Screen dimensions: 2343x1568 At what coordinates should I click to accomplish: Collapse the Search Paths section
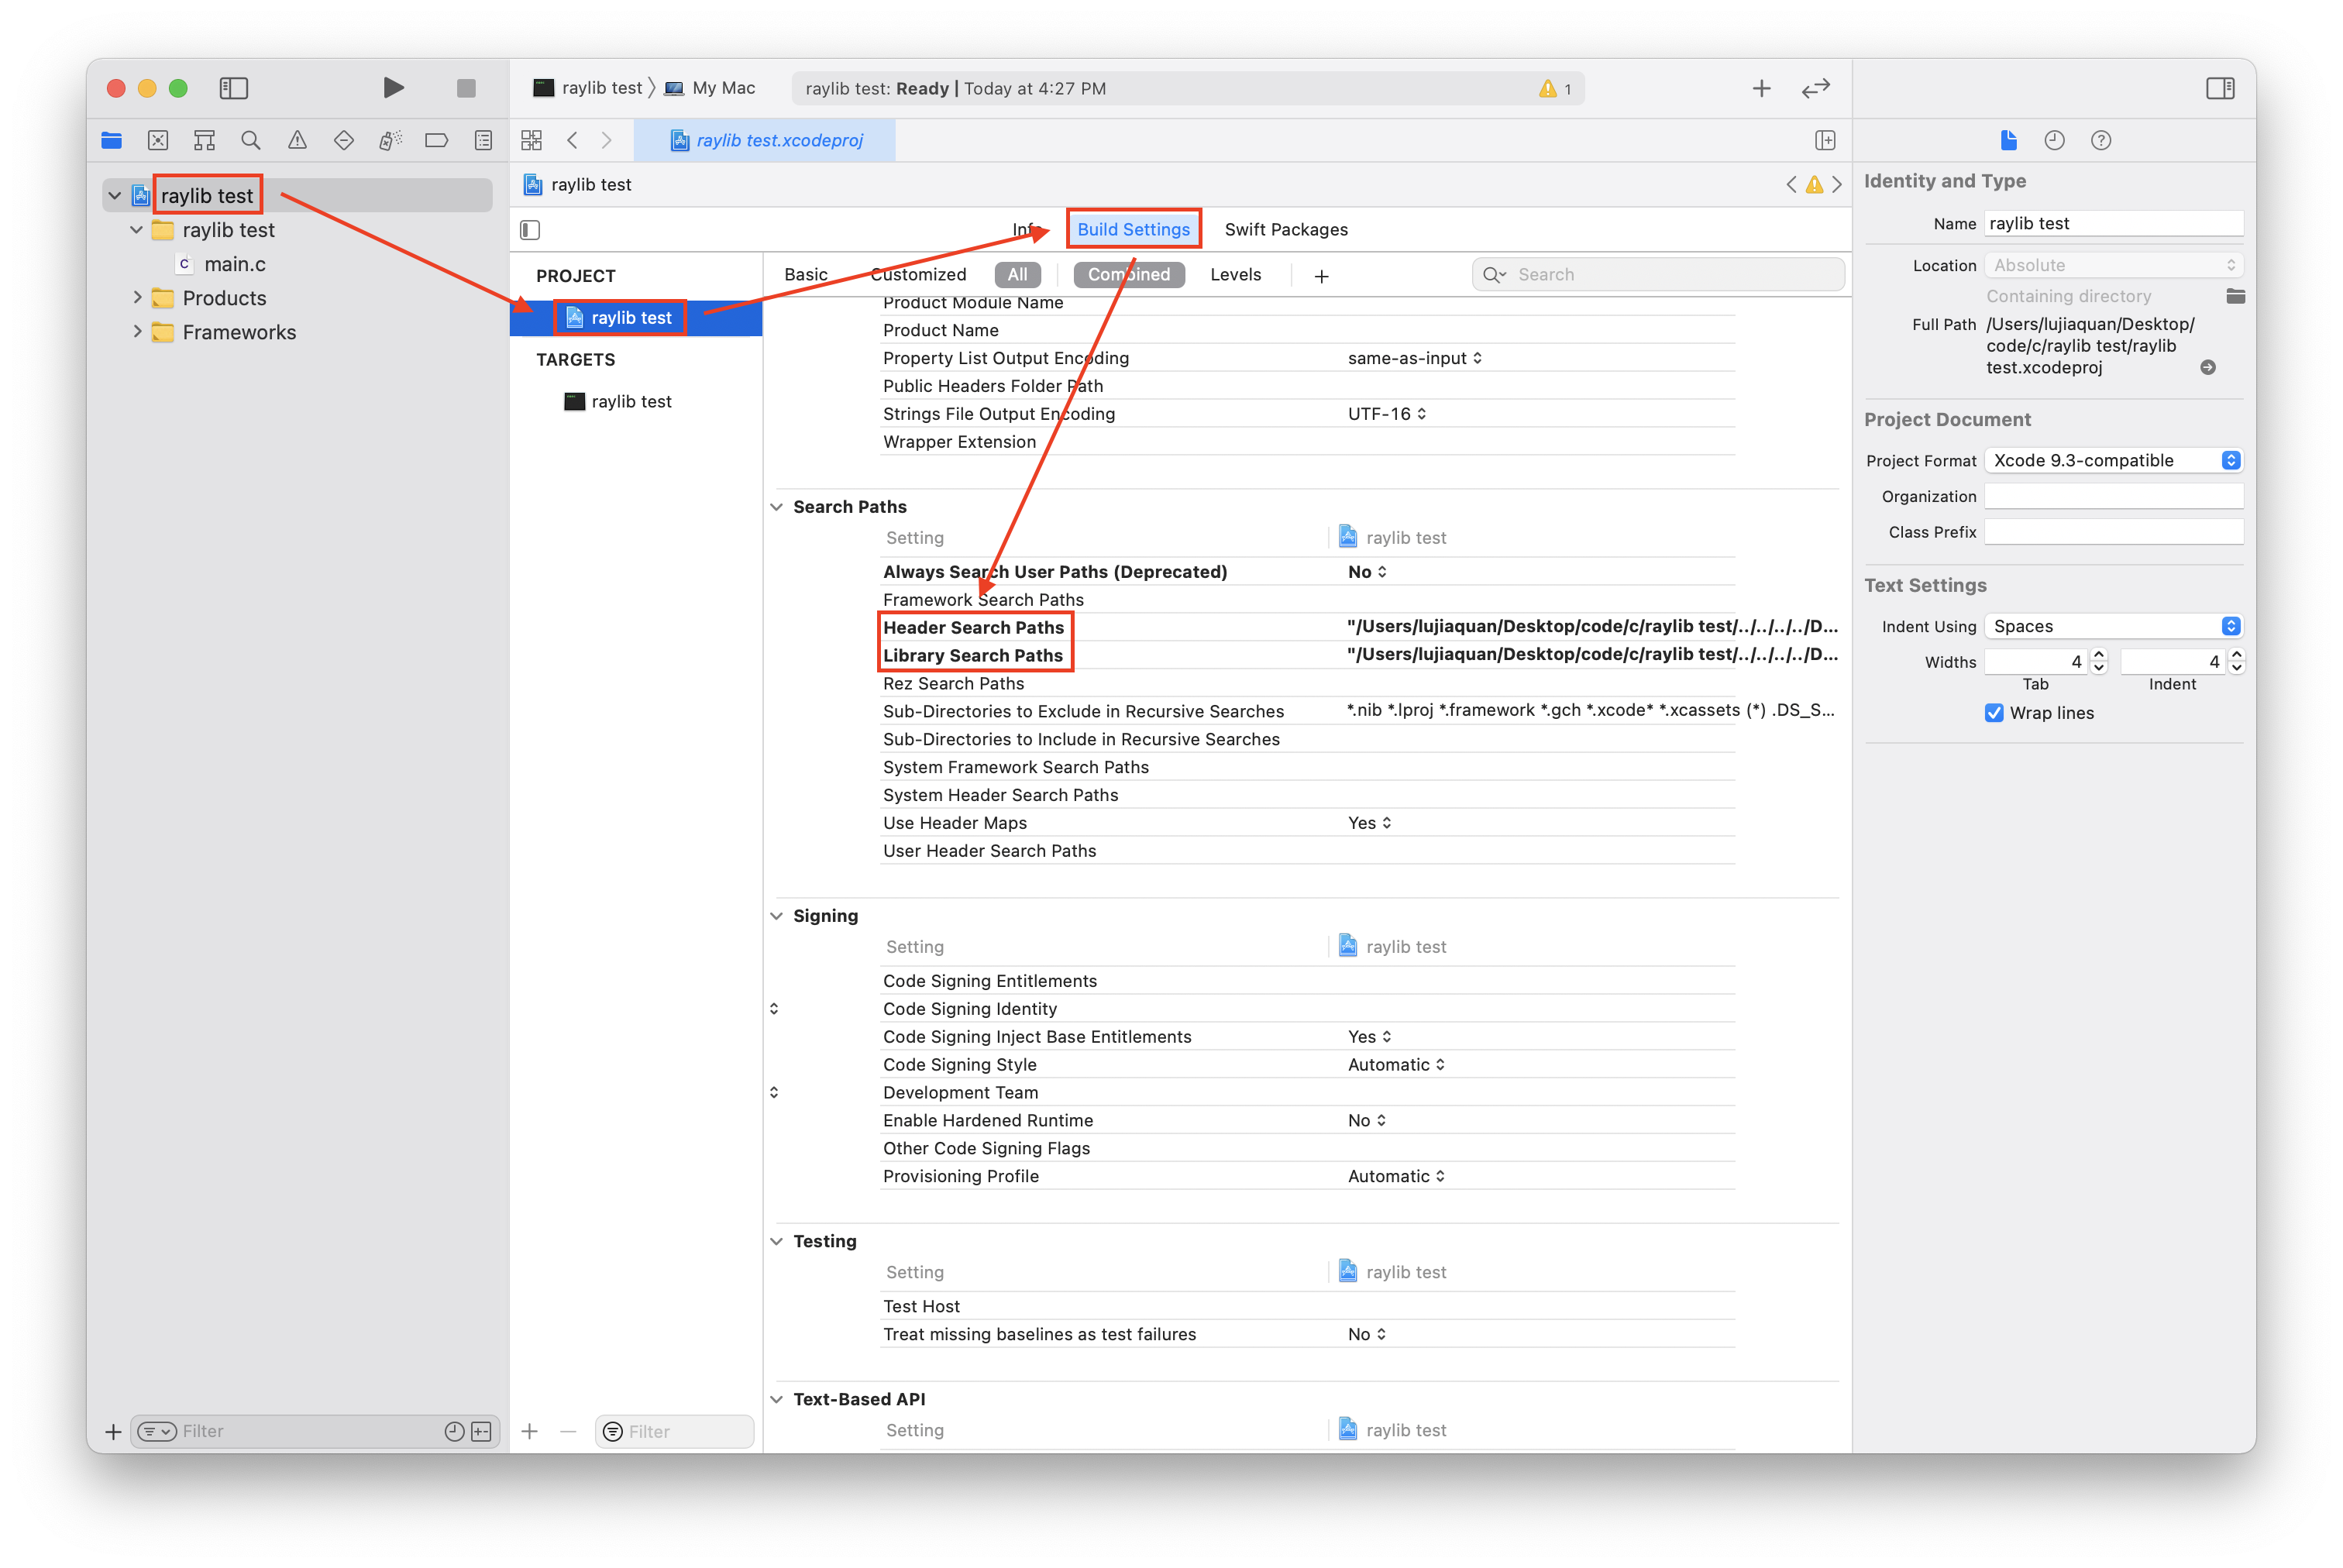(777, 507)
